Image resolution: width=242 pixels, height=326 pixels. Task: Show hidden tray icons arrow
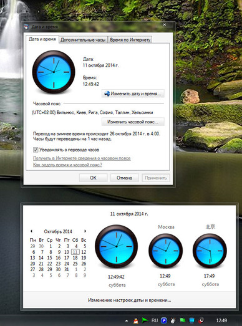[x=127, y=320]
